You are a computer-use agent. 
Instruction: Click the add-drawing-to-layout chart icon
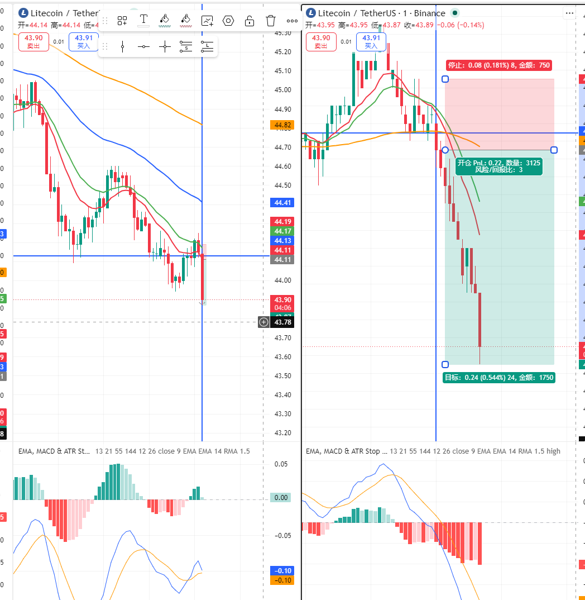tap(207, 21)
